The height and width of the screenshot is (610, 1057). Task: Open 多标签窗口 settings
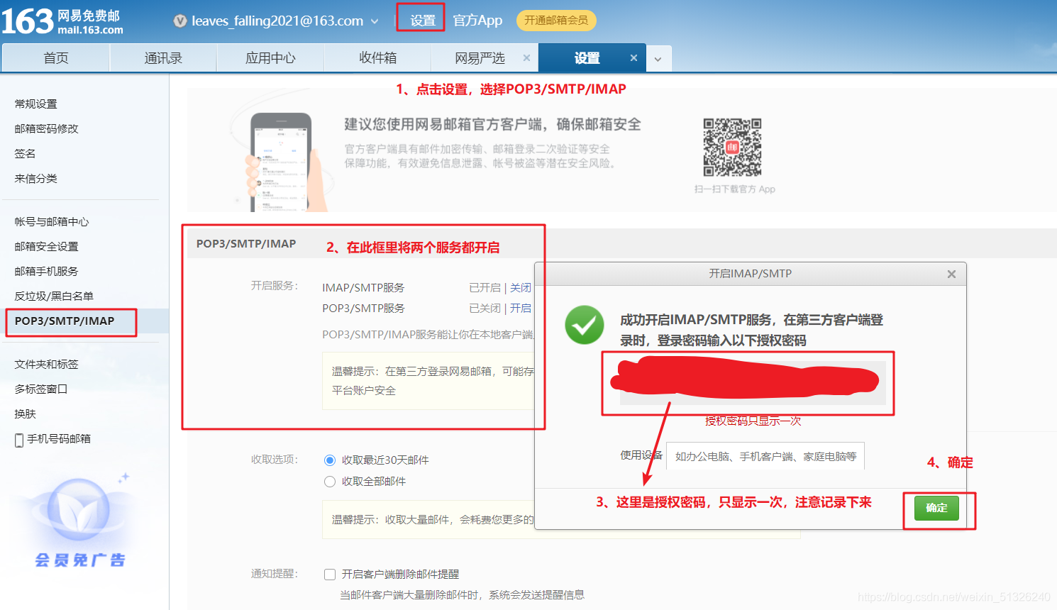41,389
